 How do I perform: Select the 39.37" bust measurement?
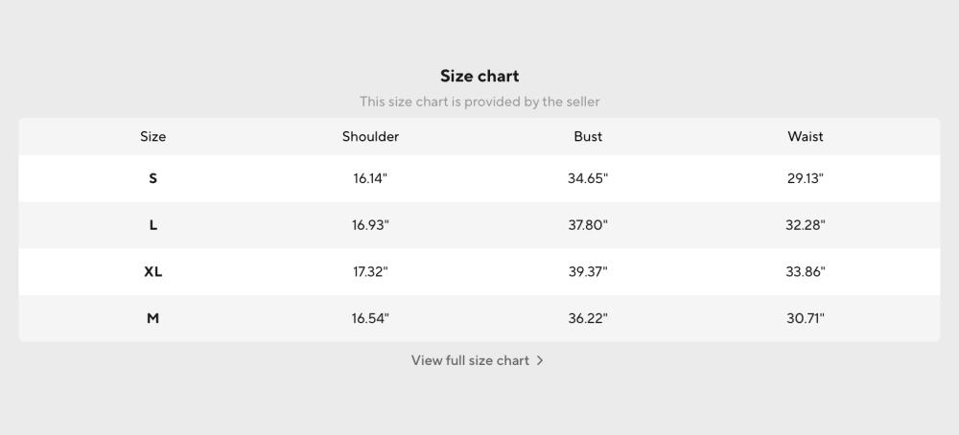[x=588, y=272]
